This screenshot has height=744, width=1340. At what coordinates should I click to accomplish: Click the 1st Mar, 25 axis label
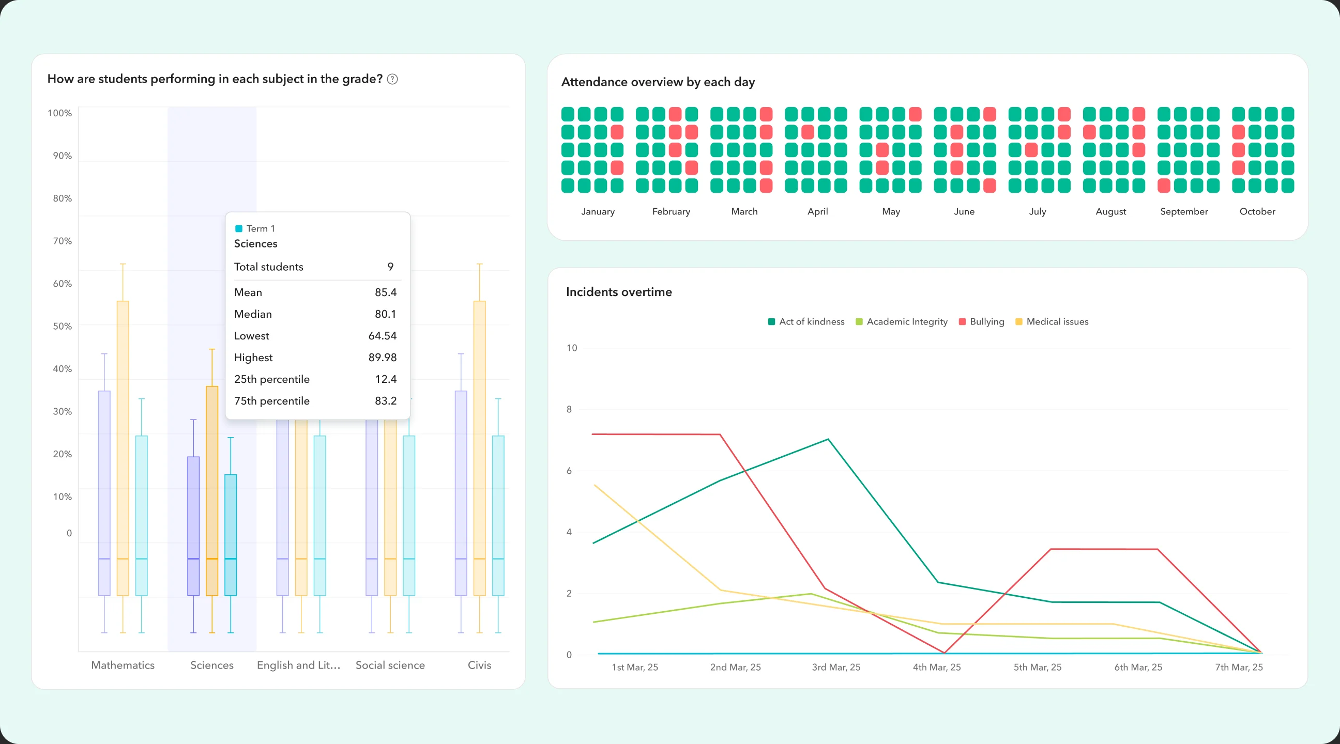635,667
